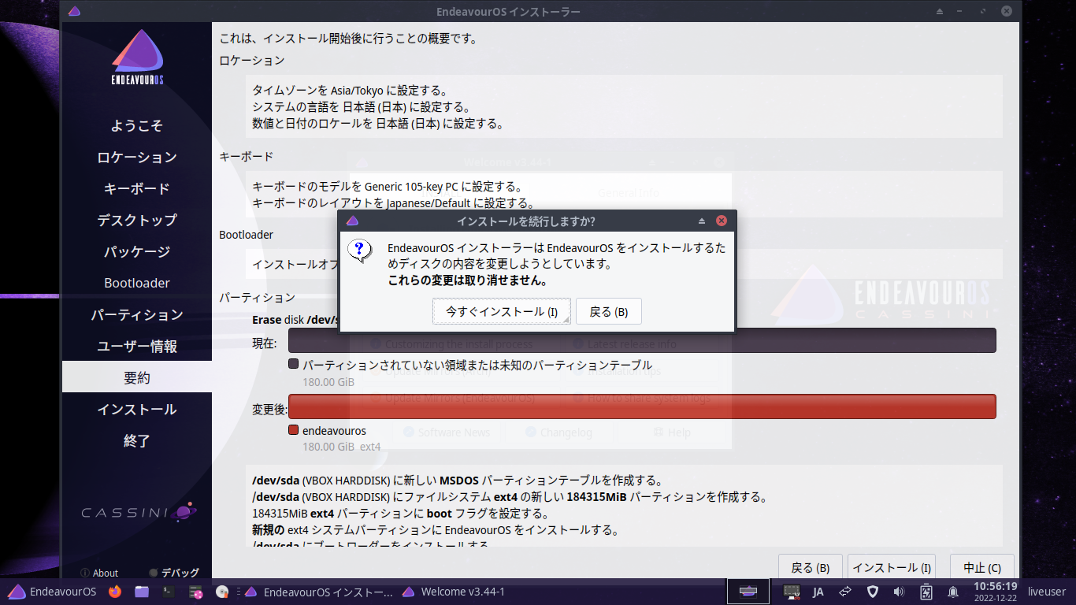Switch to the Welcome v3.44-1 taskbar entry

pyautogui.click(x=454, y=592)
